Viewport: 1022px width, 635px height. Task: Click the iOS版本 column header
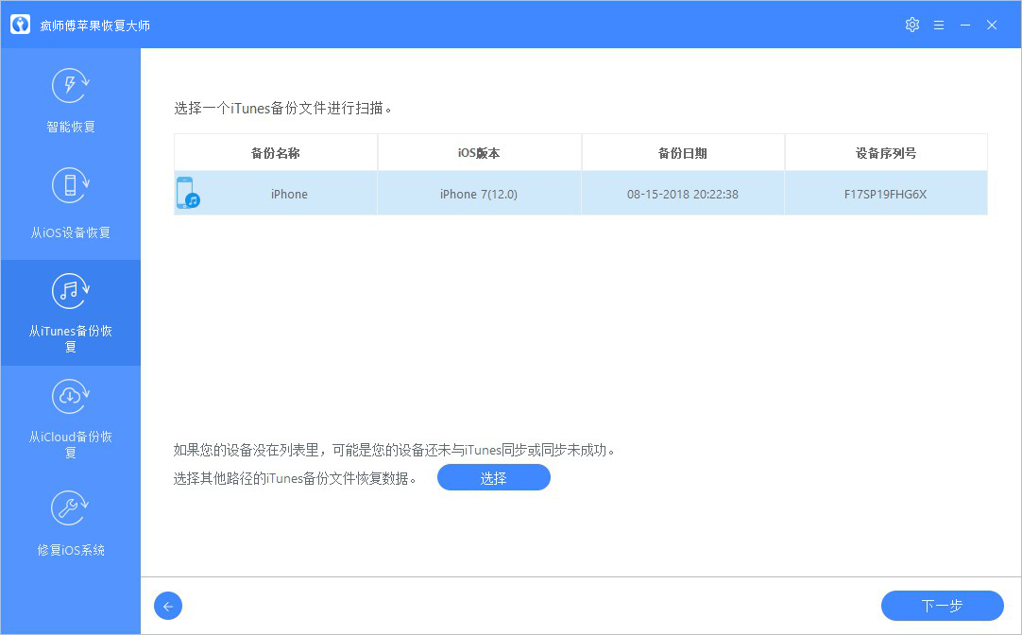click(x=479, y=153)
